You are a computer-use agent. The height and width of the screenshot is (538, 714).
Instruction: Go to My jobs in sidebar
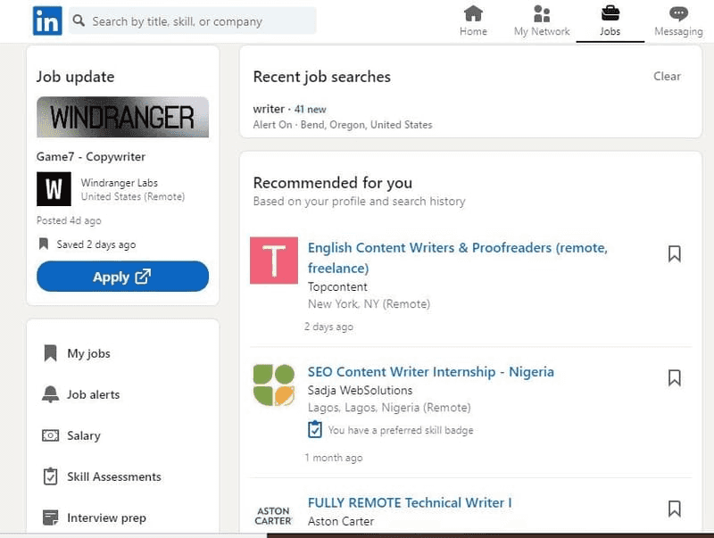click(88, 353)
